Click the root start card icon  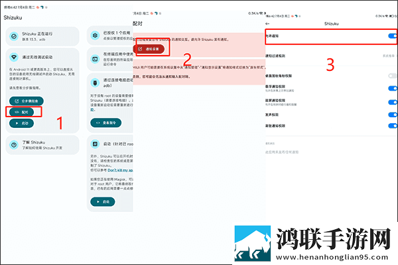pos(95,144)
